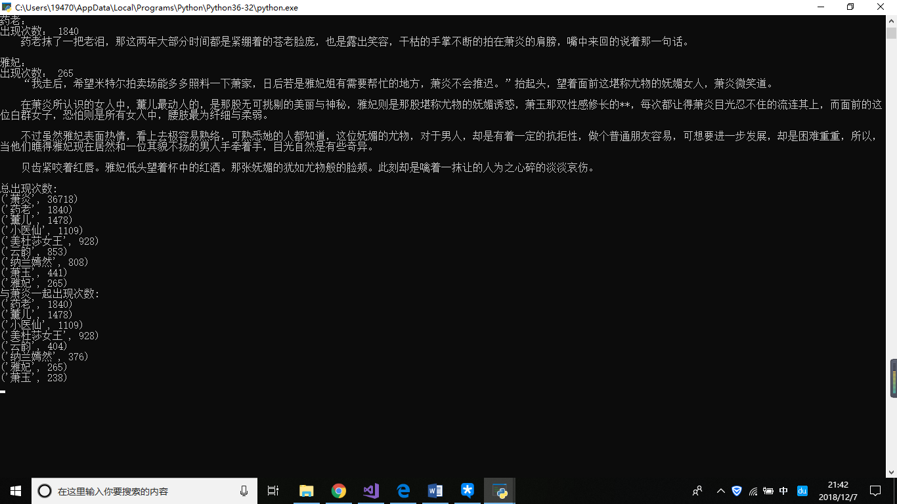Open Microsoft Word from the taskbar
This screenshot has width=897, height=504.
pos(435,490)
